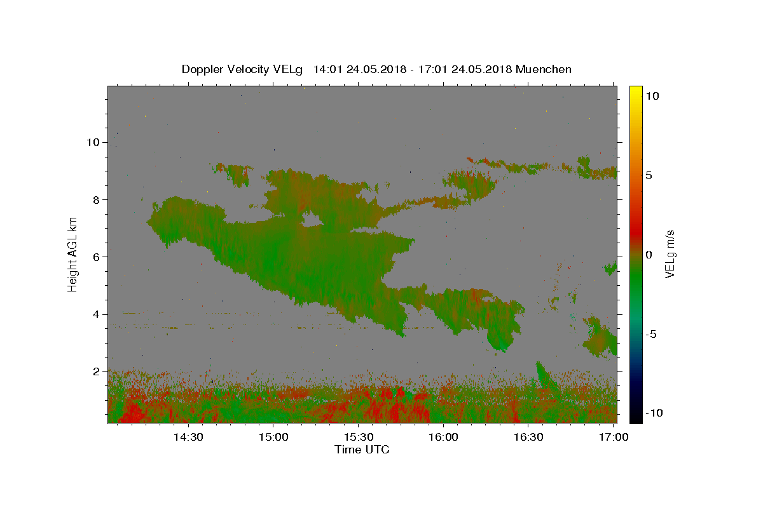The image size is (763, 508).
Task: Click the colorbar label 'VELg m/s'
Action: (670, 254)
